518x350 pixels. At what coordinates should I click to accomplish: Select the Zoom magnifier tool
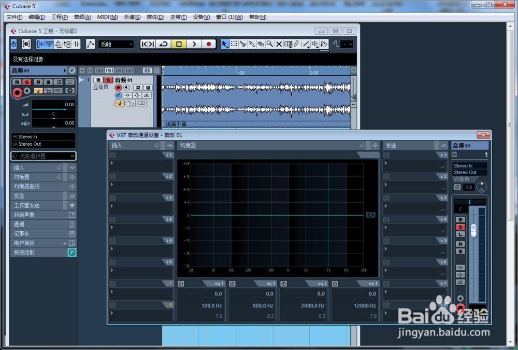coord(269,44)
